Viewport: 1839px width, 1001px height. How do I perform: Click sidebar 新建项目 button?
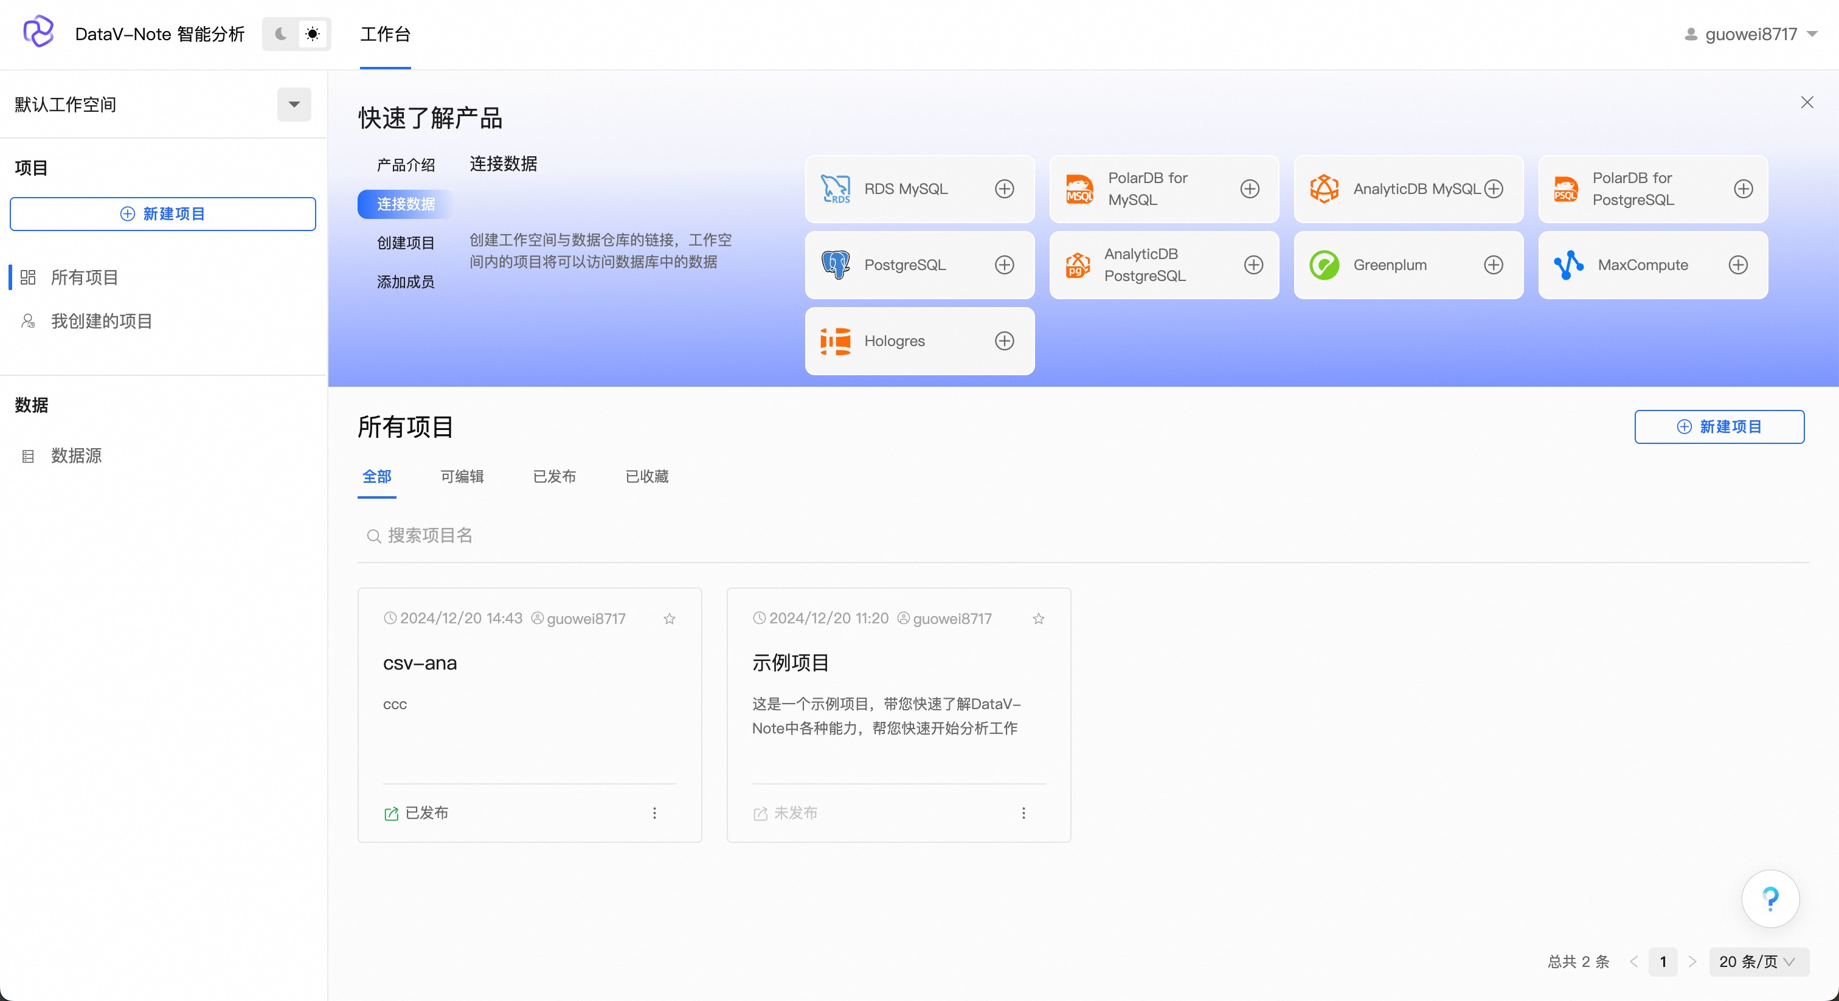[163, 213]
